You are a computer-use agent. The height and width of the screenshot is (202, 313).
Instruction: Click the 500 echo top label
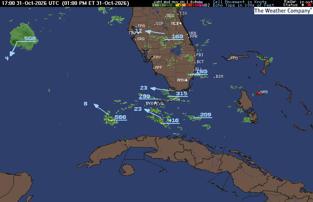point(120,117)
